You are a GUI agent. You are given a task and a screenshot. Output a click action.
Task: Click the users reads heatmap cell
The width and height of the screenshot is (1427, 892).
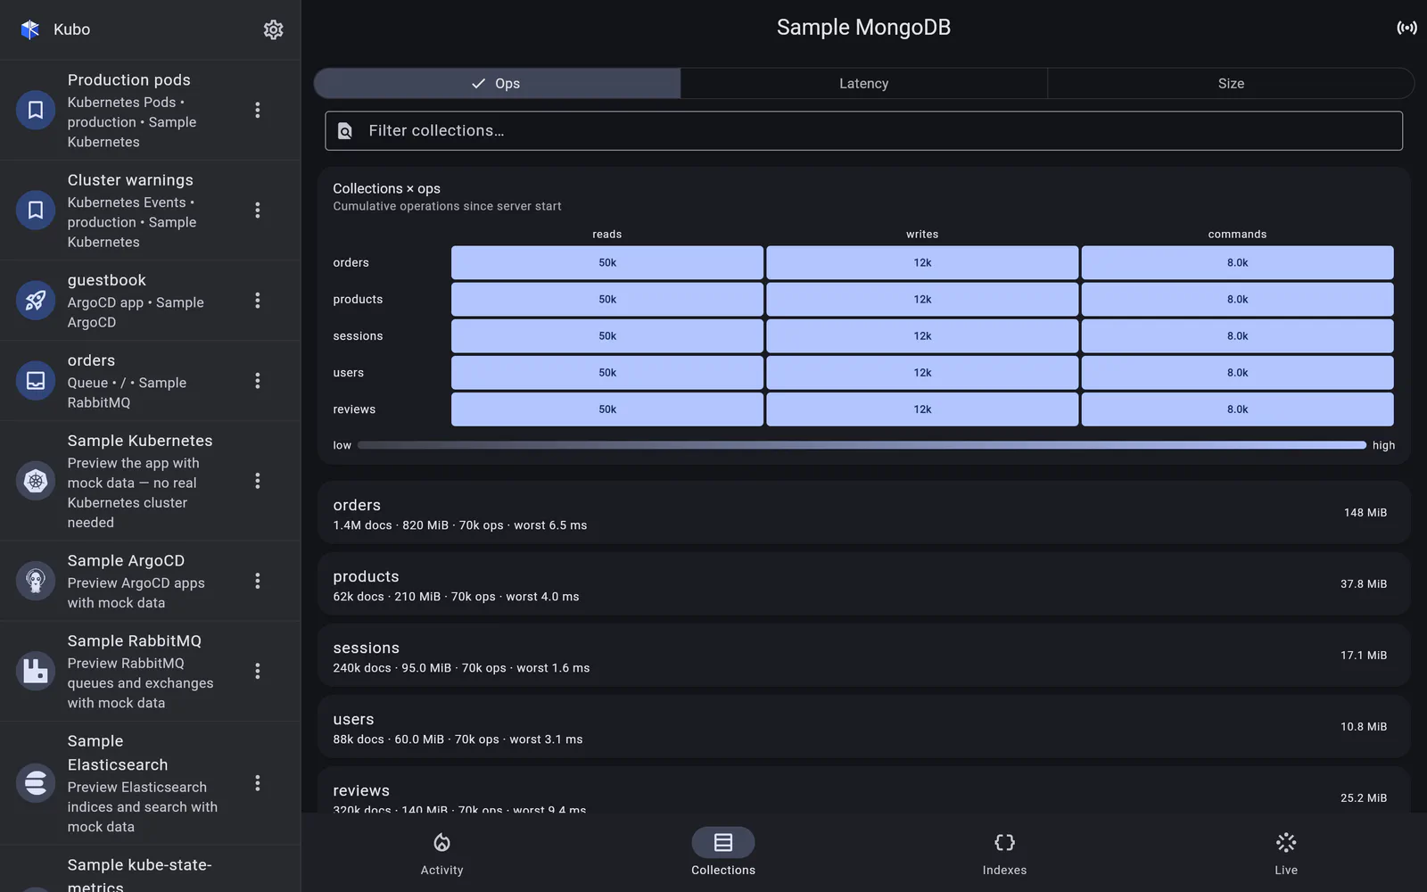pos(607,373)
